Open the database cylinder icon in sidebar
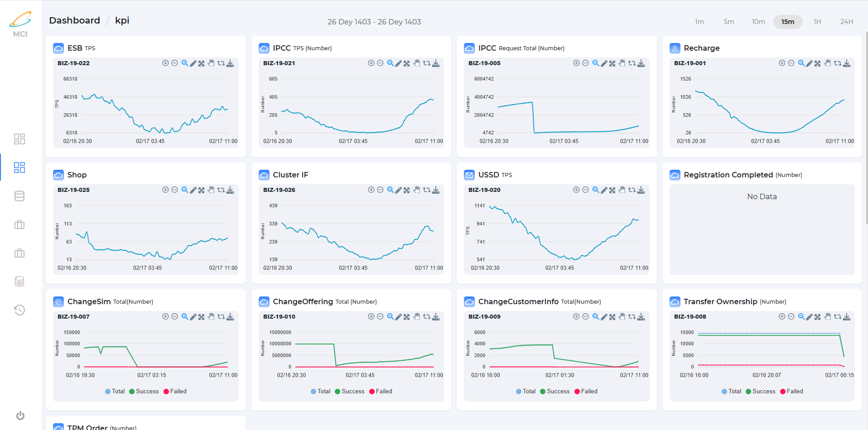This screenshot has height=430, width=868. coord(19,196)
